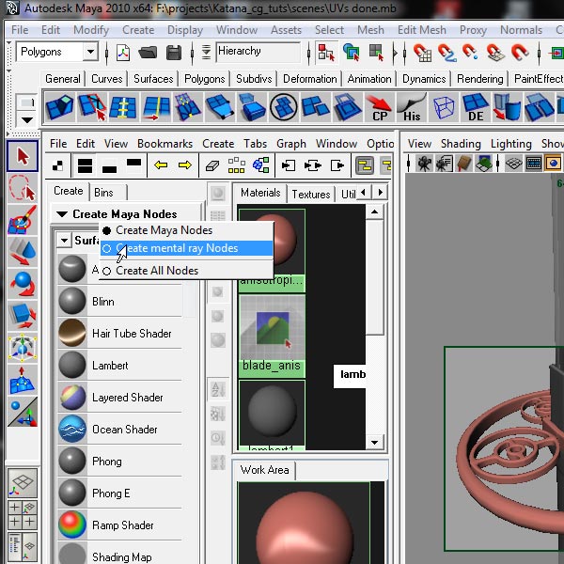Image resolution: width=564 pixels, height=564 pixels.
Task: Click the Output Connections icon
Action: click(337, 165)
